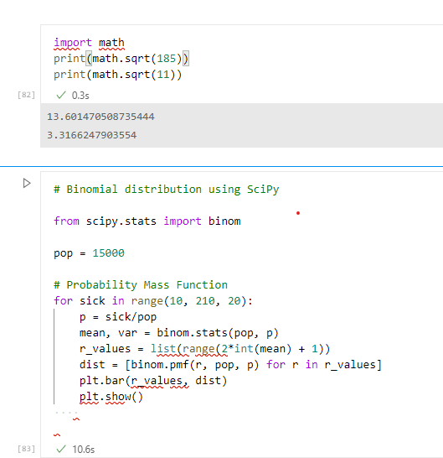The height and width of the screenshot is (458, 443).
Task: Click the output value 13.601470508735444
Action: tap(100, 117)
